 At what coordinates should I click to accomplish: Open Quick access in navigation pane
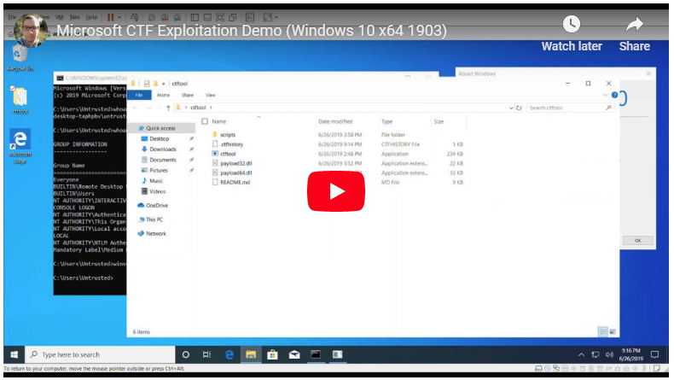[160, 128]
